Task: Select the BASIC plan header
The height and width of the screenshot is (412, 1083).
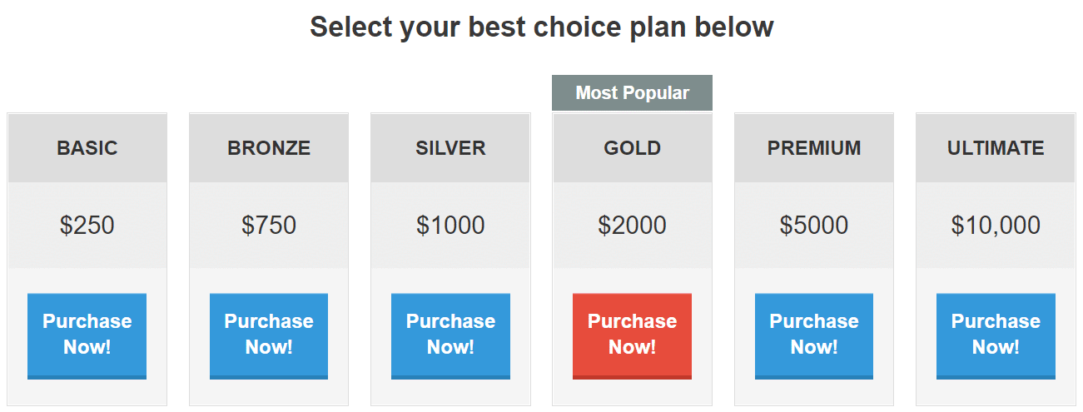Action: tap(87, 148)
